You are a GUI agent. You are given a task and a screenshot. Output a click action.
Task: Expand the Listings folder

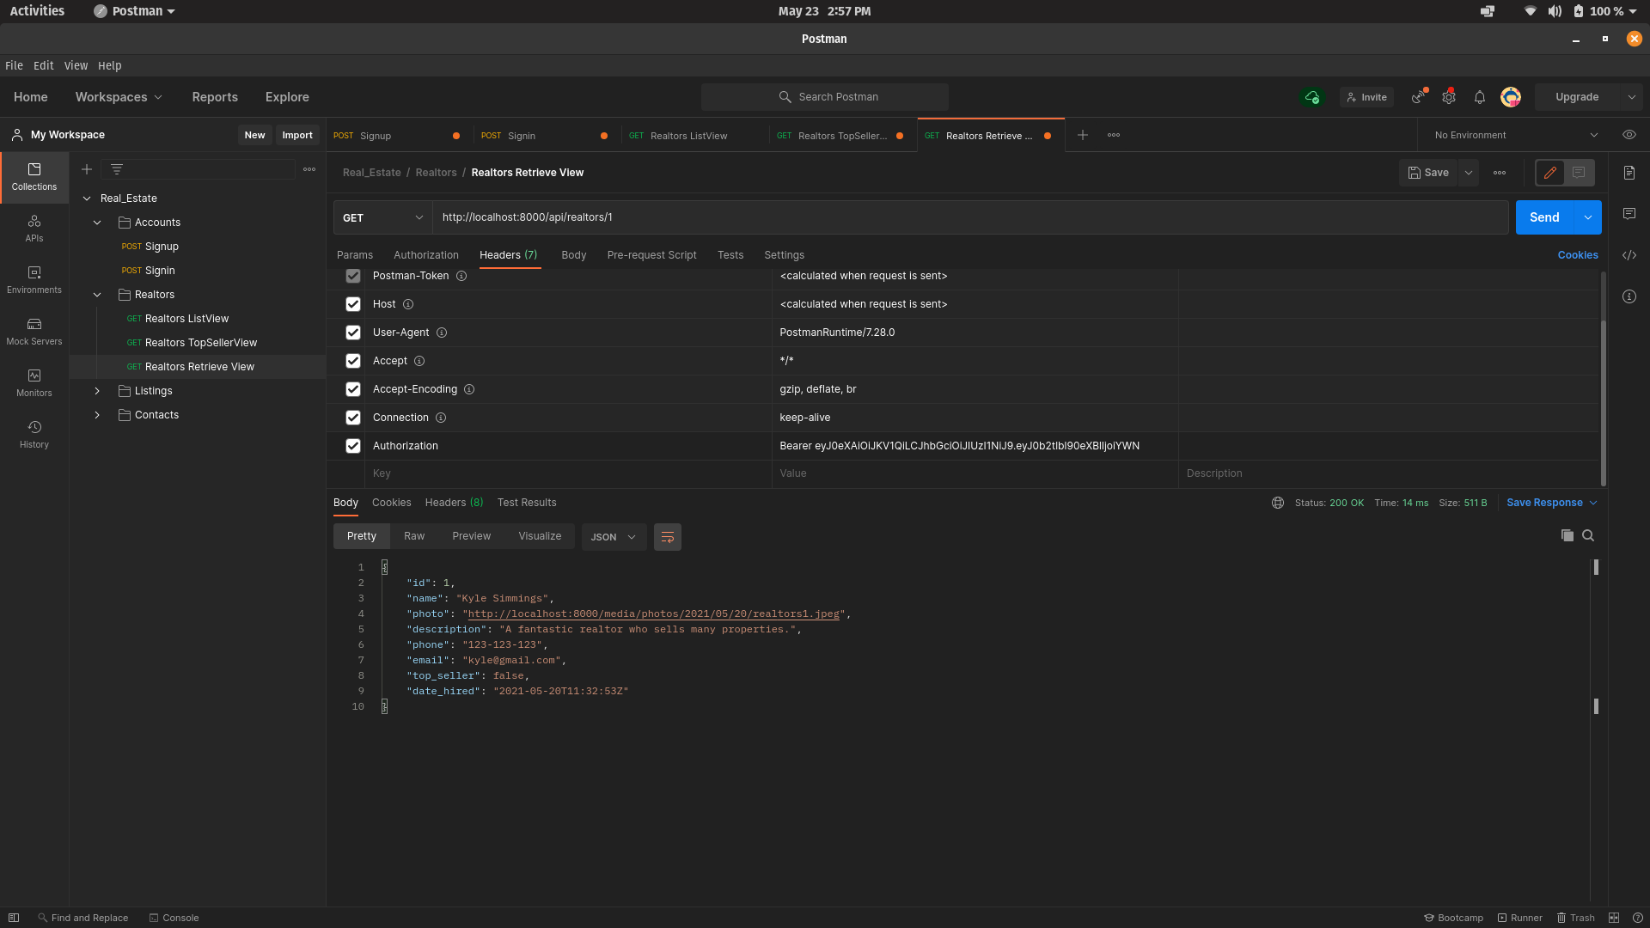[97, 391]
